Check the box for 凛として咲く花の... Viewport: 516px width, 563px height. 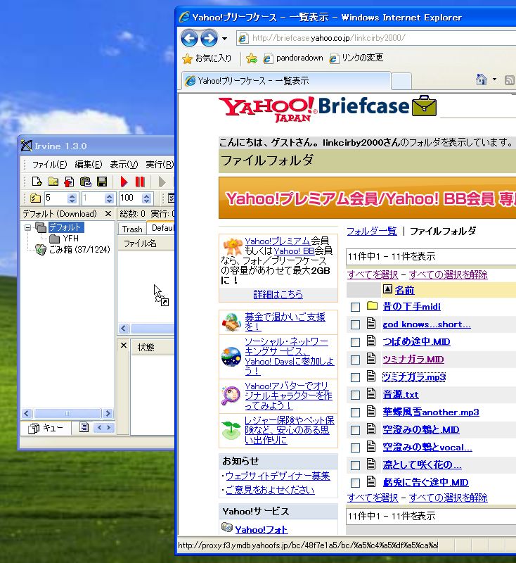point(355,465)
